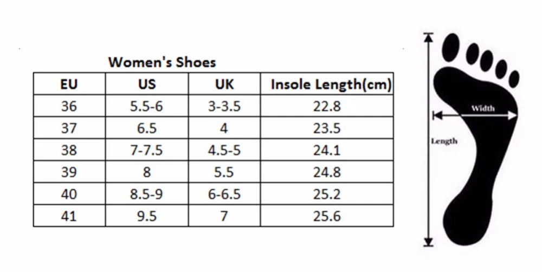The height and width of the screenshot is (272, 542).
Task: Click the Width label on the foot
Action: 483,108
